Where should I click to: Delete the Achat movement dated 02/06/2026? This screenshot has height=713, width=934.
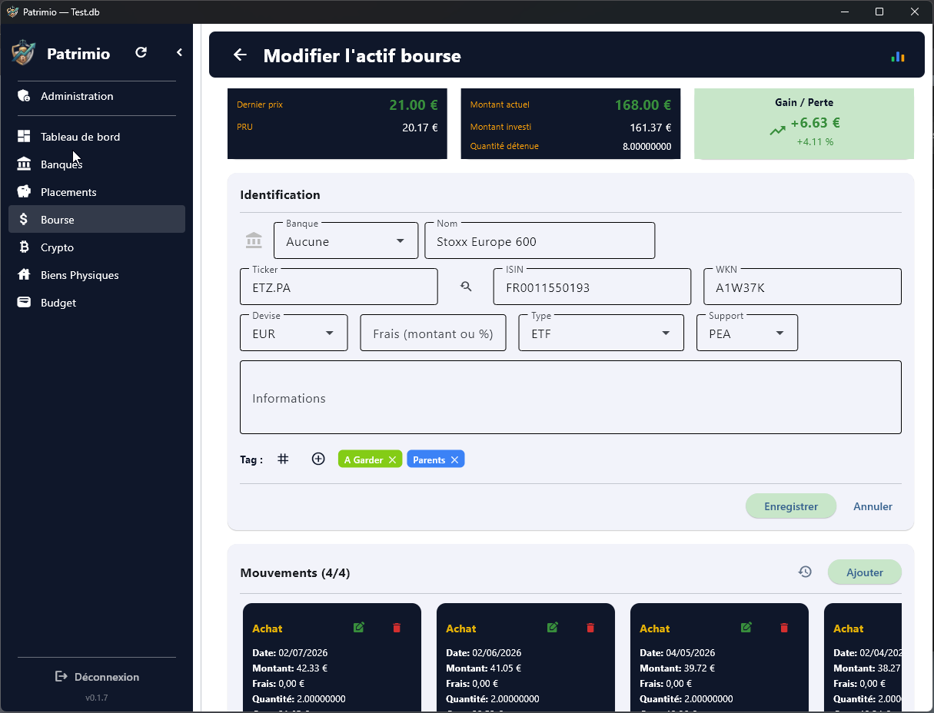[590, 628]
